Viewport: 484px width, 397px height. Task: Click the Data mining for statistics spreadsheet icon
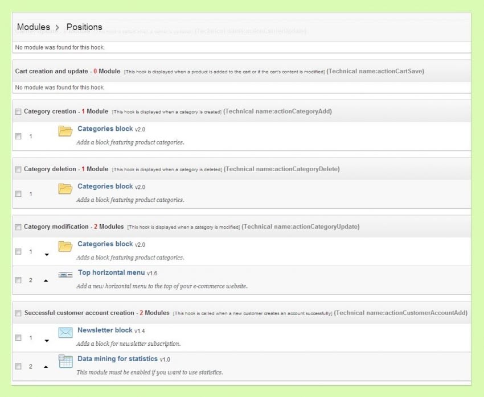(65, 361)
